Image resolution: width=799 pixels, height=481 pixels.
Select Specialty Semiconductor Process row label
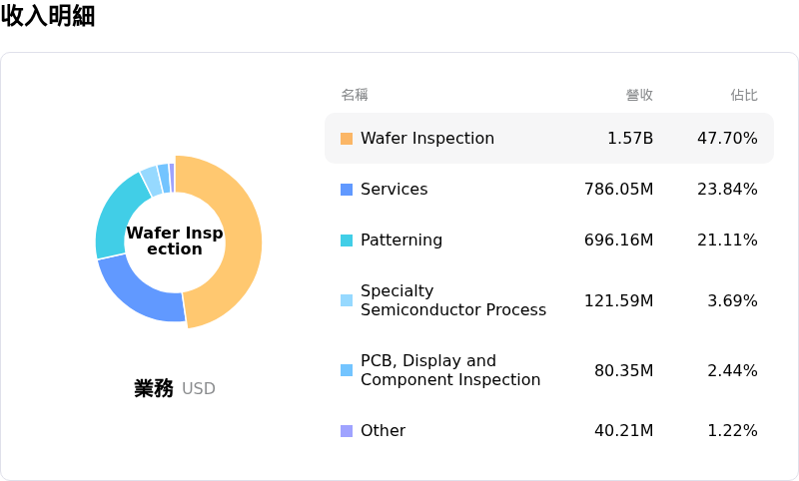click(452, 300)
